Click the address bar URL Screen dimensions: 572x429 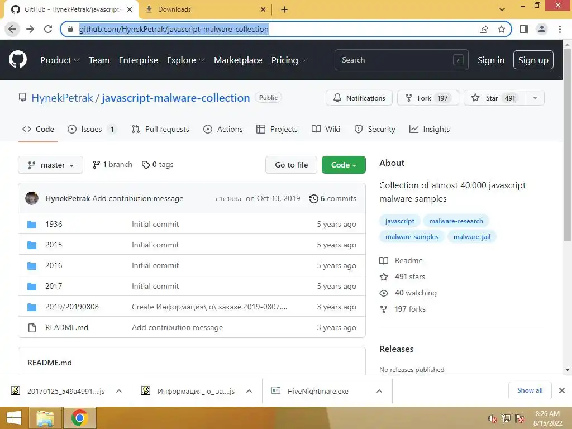174,29
